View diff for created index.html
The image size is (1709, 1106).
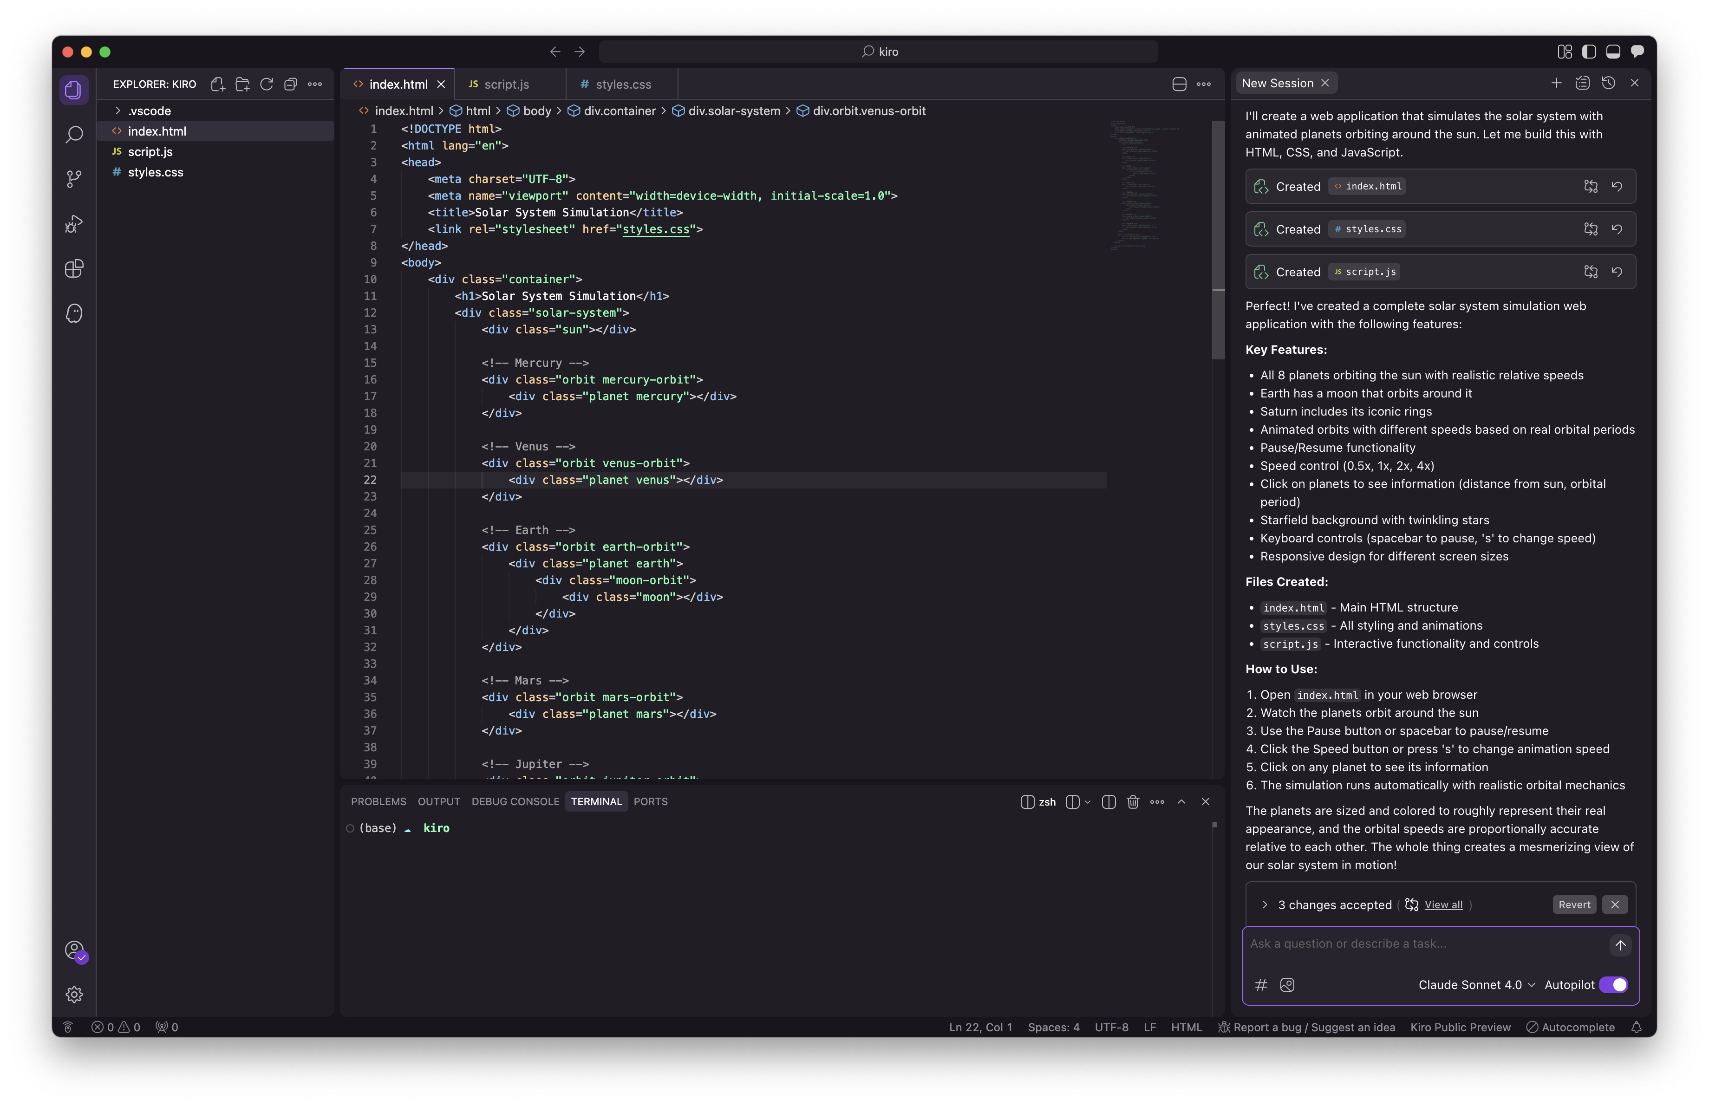click(1591, 187)
